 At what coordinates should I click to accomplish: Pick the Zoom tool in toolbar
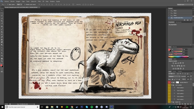[2, 61]
